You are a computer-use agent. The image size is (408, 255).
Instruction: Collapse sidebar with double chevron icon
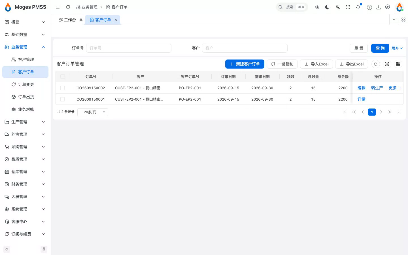(7, 249)
